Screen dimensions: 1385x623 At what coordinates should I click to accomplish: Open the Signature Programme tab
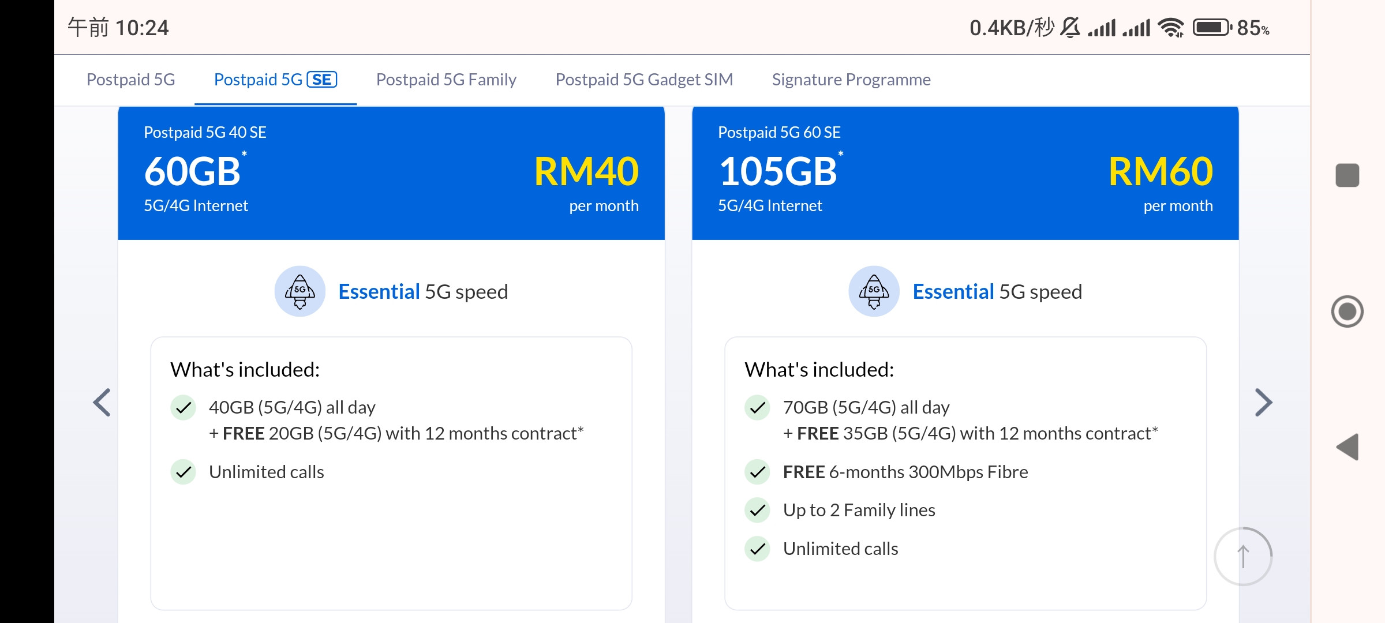(851, 80)
